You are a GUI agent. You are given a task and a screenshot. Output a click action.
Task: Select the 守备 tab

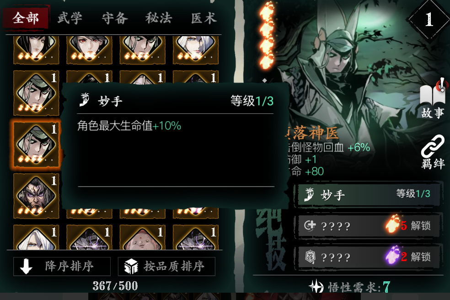click(x=115, y=18)
